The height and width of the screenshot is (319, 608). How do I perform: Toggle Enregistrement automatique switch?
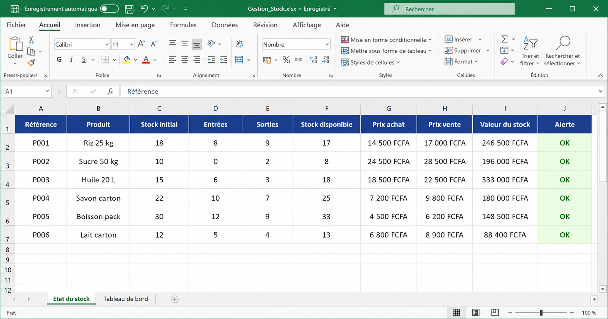[109, 9]
